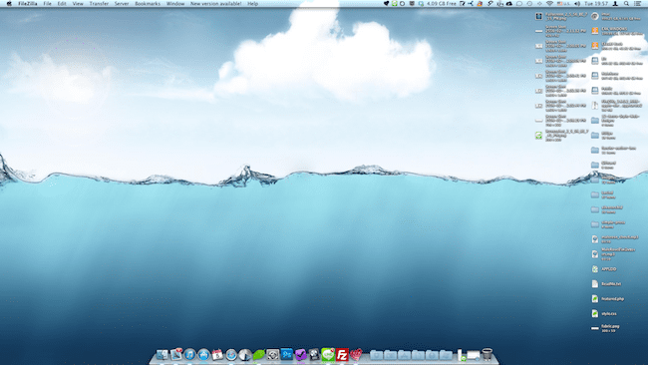Image resolution: width=648 pixels, height=365 pixels.
Task: Select the ReadMe.txt file on the desktop
Action: [x=606, y=284]
